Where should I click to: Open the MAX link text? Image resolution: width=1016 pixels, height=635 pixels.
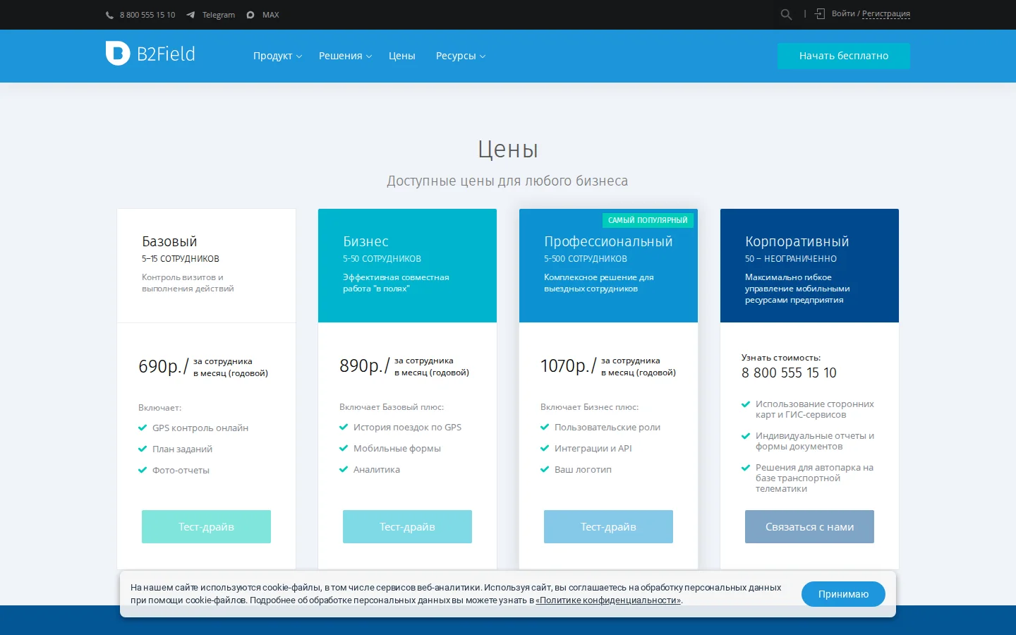[271, 15]
